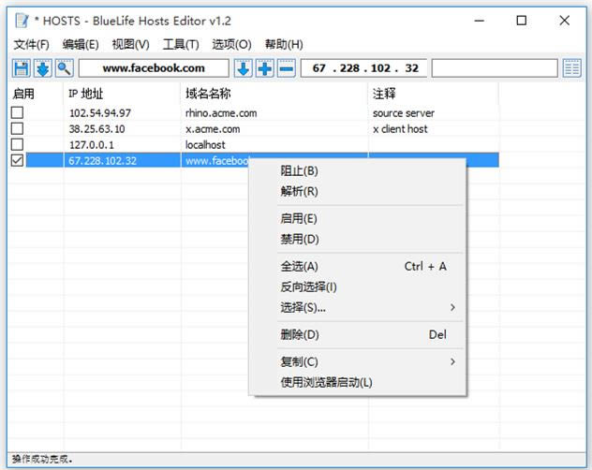Click the Save hosts file icon

22,68
